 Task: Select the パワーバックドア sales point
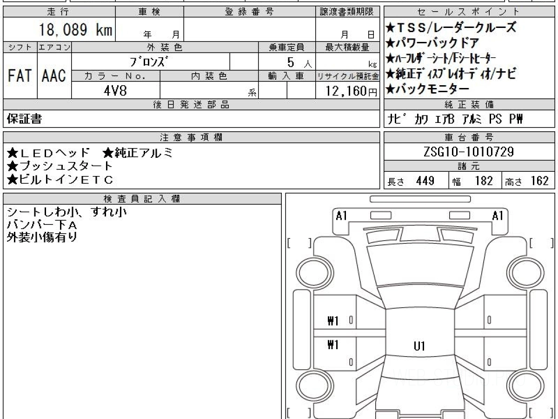tap(432, 43)
